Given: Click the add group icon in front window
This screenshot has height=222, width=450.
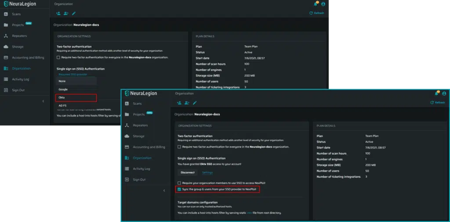Looking at the screenshot, I should [187, 103].
